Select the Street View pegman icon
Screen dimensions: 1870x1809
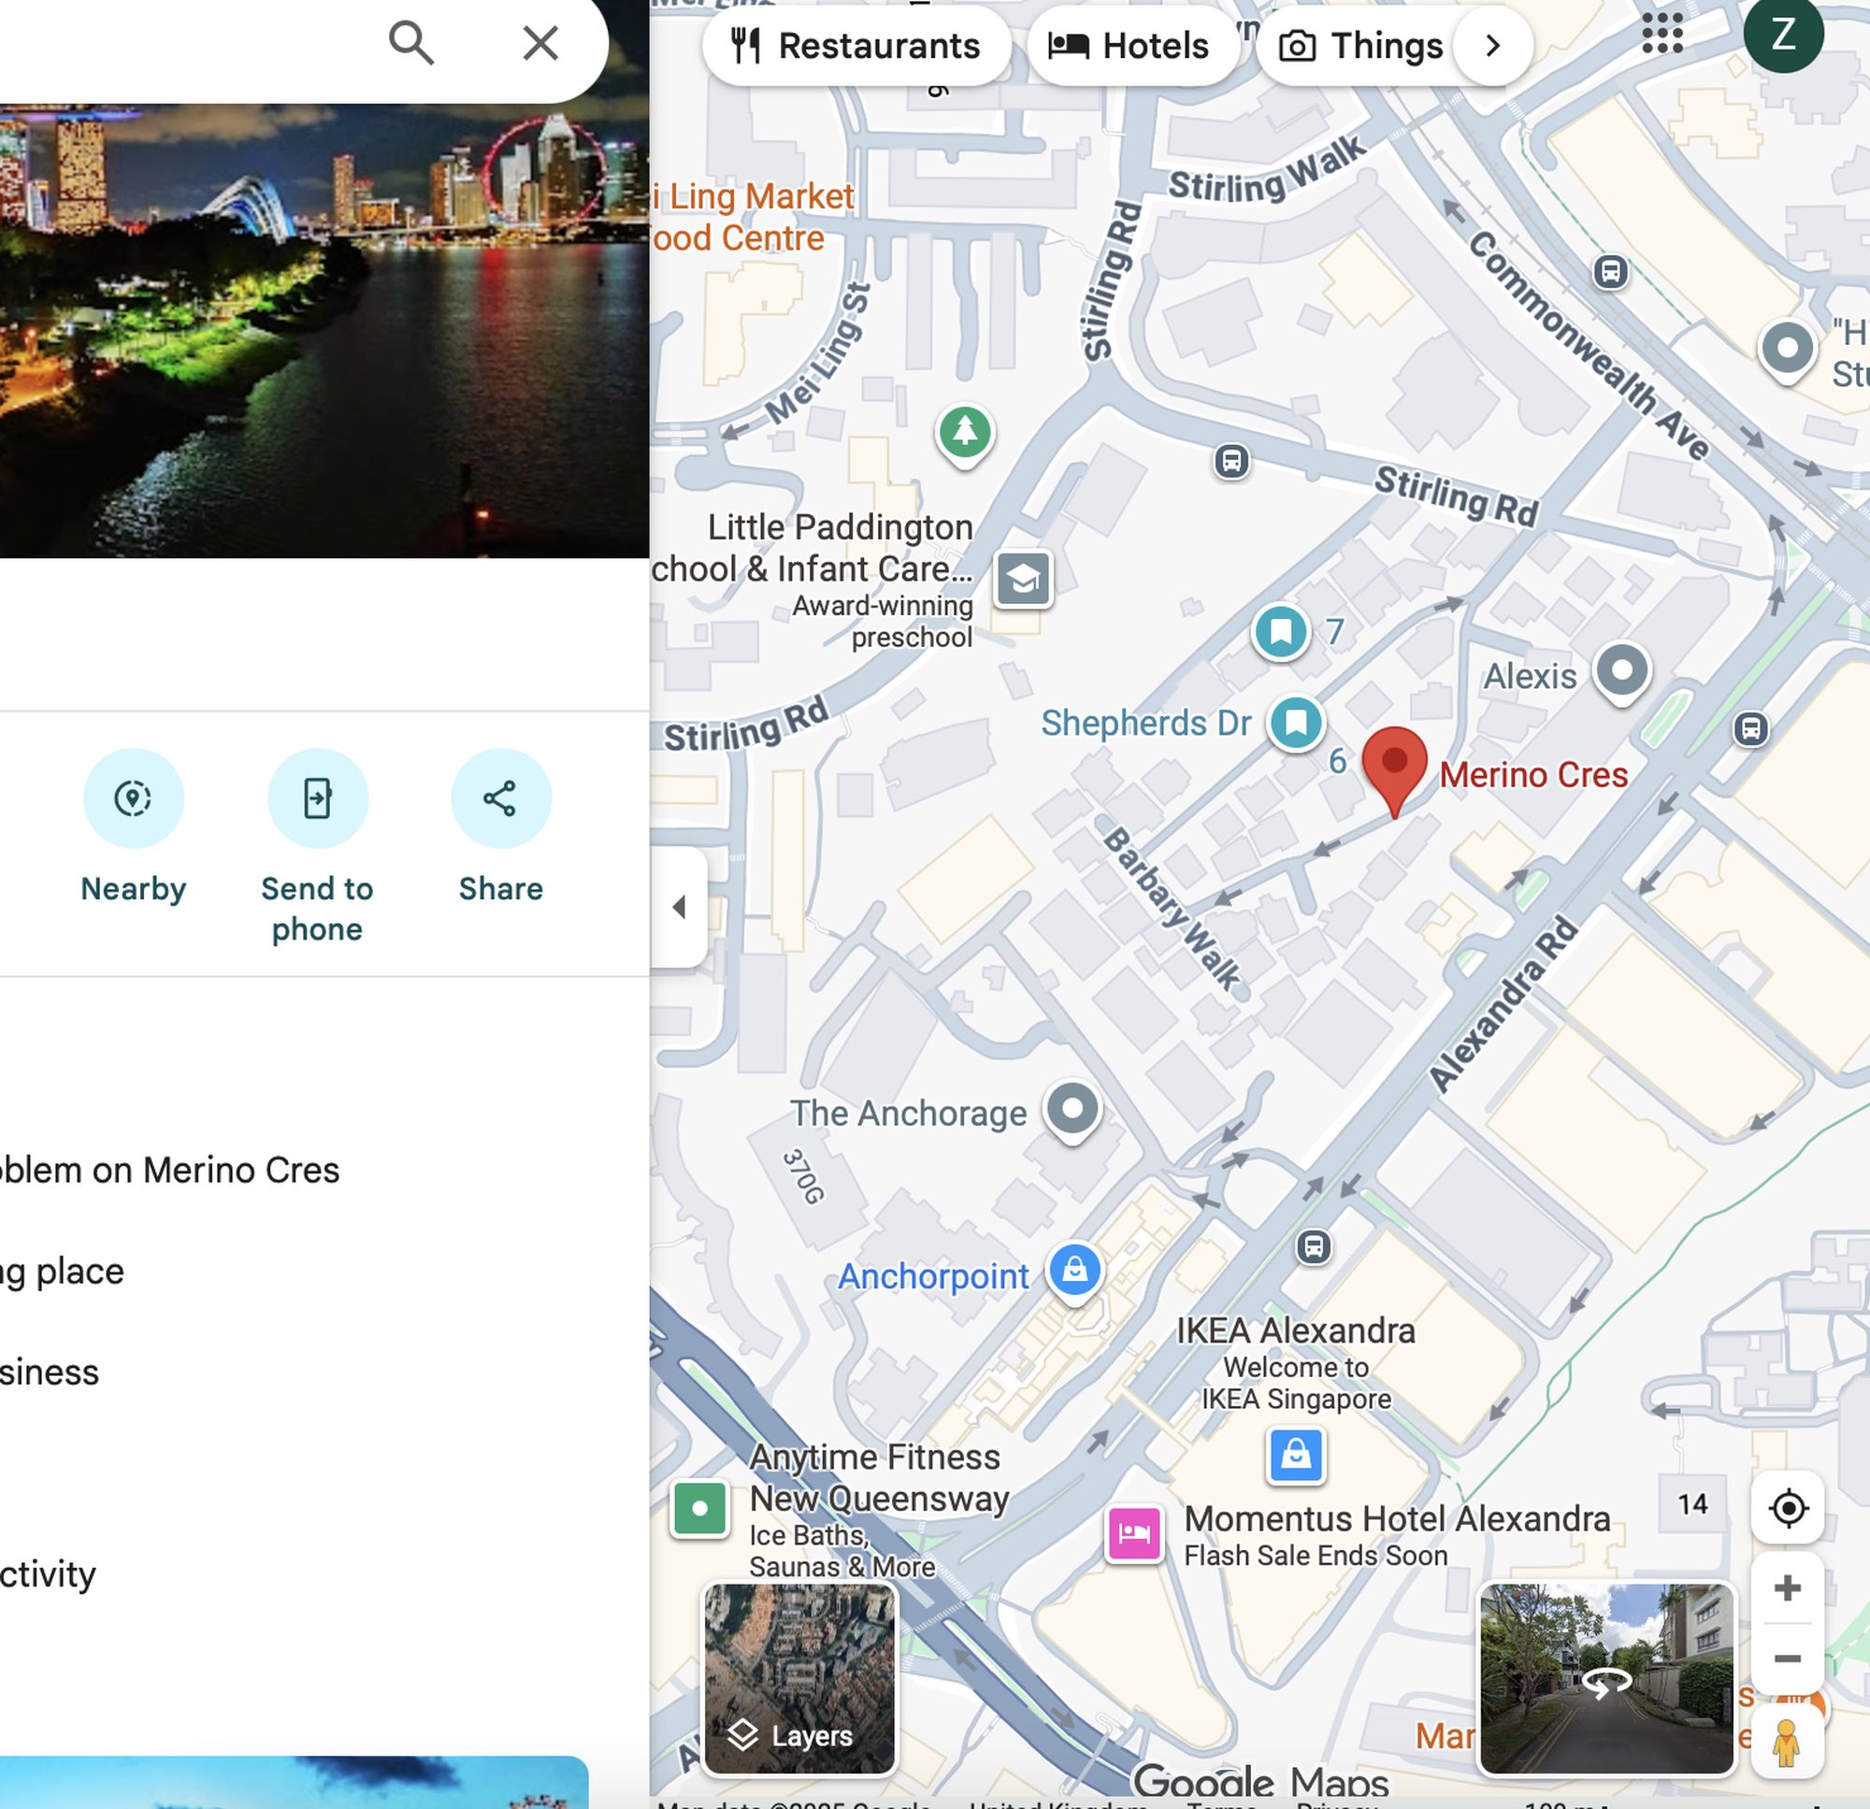coord(1785,1743)
